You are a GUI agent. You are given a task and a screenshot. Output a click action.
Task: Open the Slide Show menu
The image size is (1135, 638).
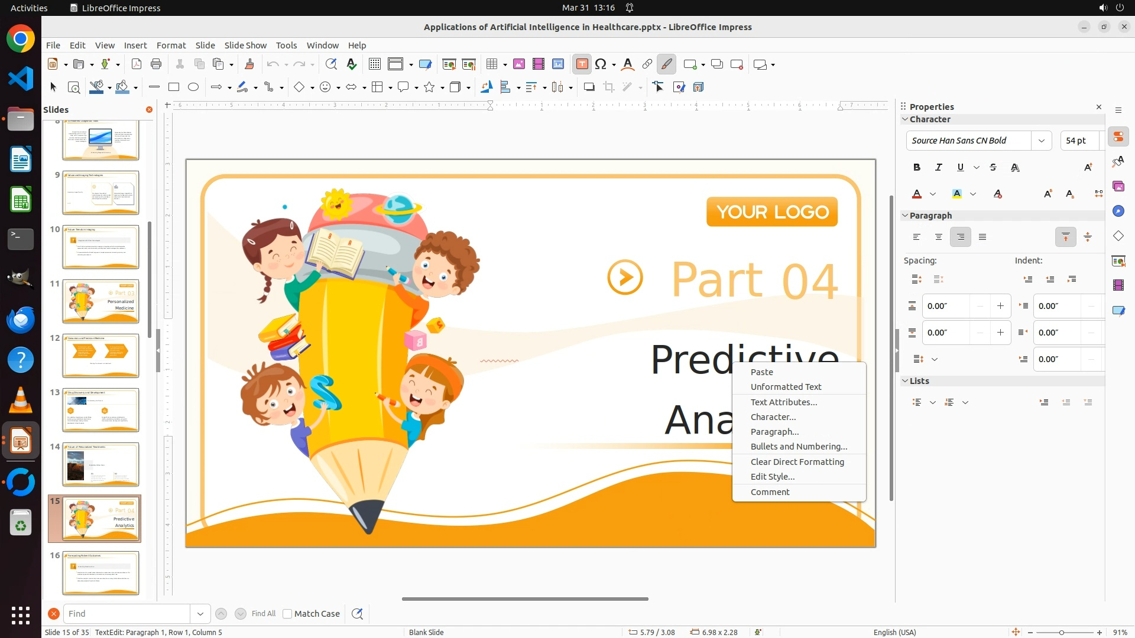pyautogui.click(x=245, y=45)
